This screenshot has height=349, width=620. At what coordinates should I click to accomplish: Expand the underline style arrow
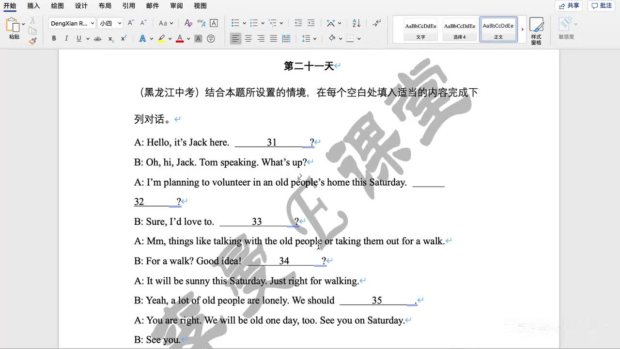click(x=88, y=39)
